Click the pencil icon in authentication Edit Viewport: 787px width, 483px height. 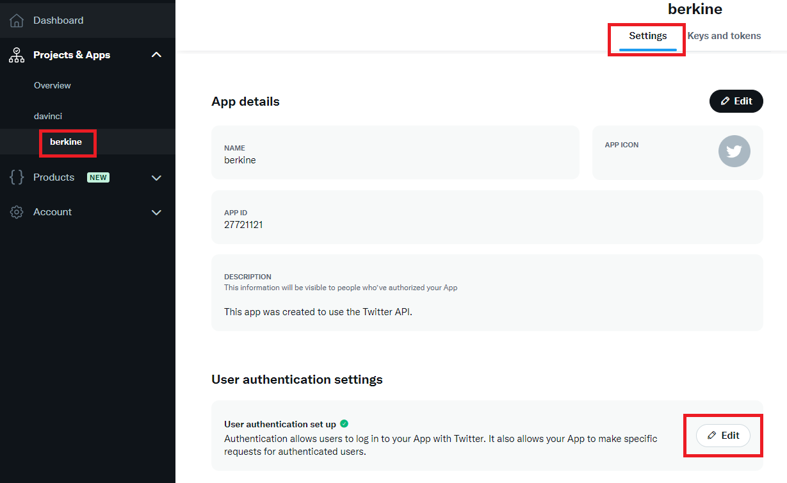712,436
